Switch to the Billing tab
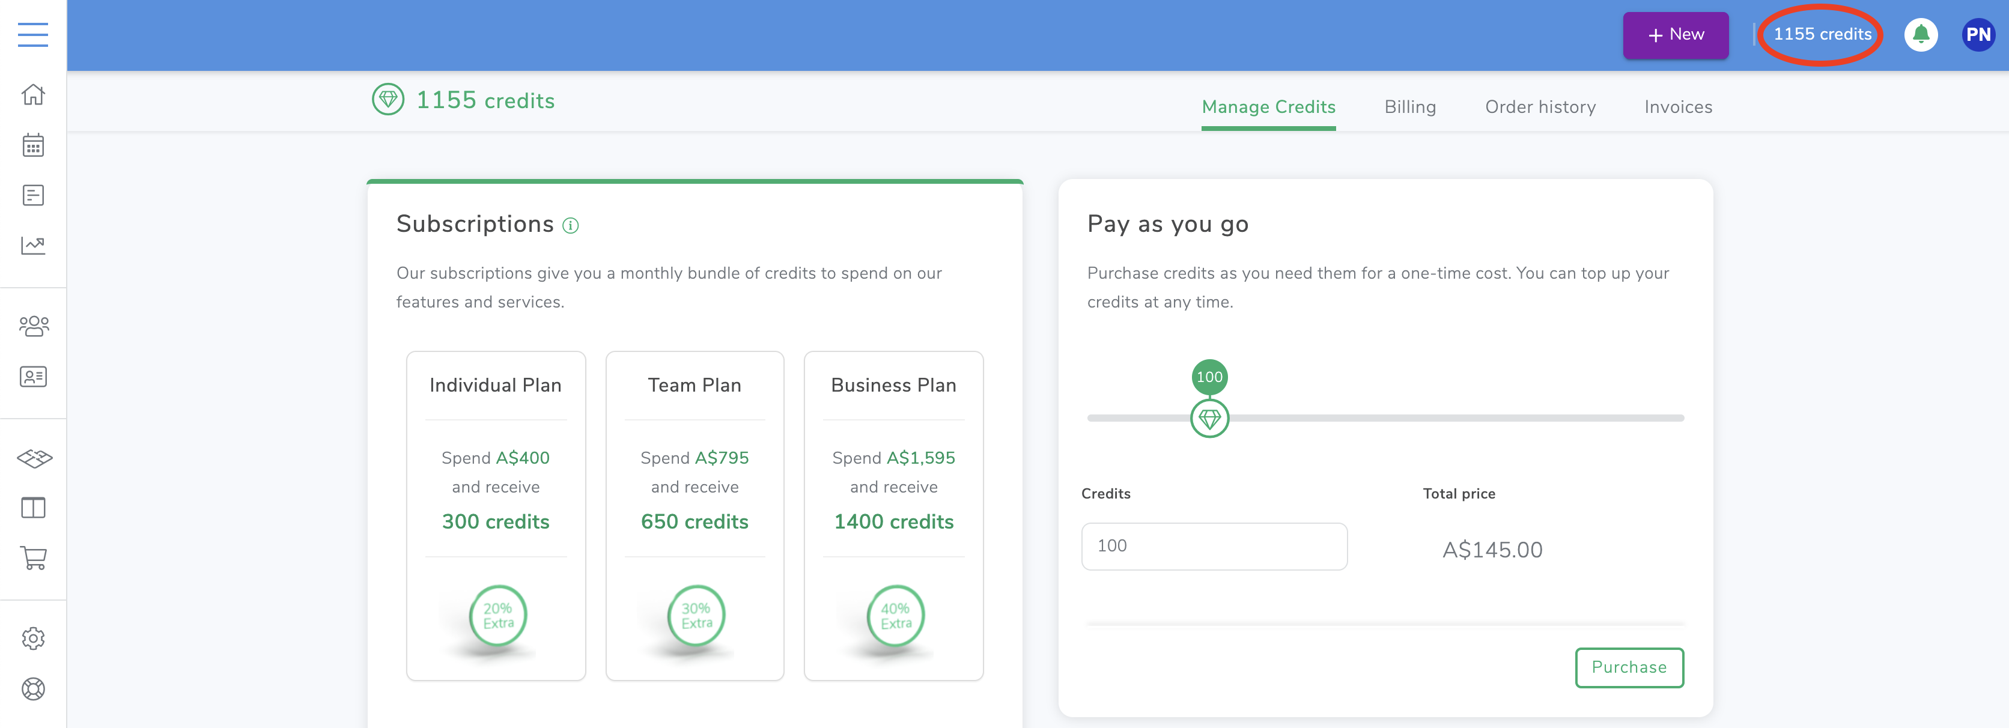Image resolution: width=2009 pixels, height=728 pixels. coord(1409,108)
